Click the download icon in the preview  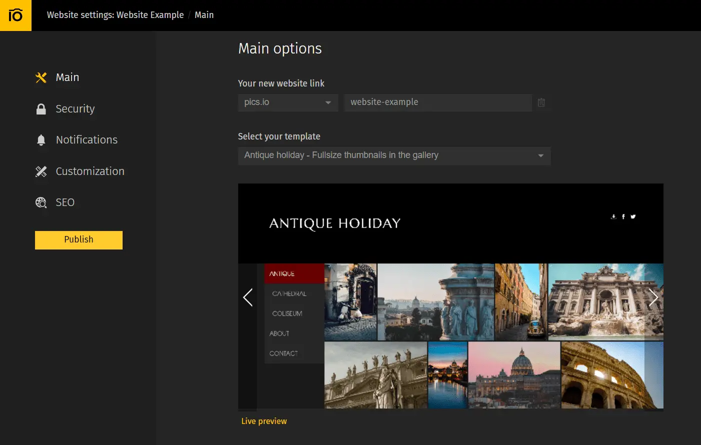(613, 216)
